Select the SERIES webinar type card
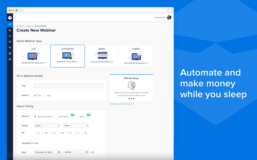Viewport: 257px width, 160px height. coord(102,56)
